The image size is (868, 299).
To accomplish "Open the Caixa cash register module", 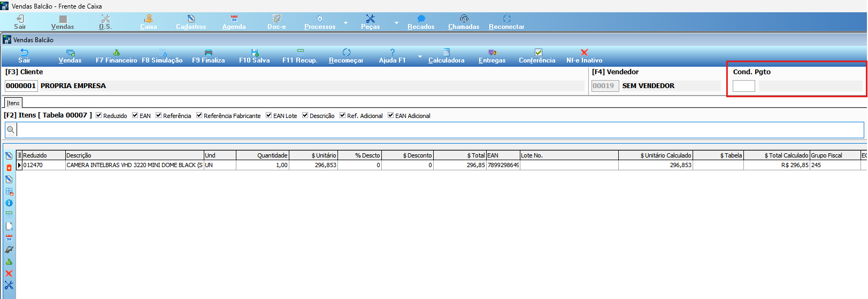I will pyautogui.click(x=148, y=22).
